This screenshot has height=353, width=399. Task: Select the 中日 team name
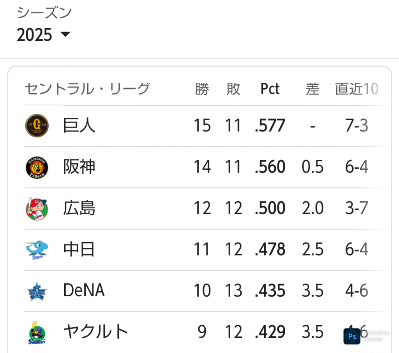[x=79, y=249]
